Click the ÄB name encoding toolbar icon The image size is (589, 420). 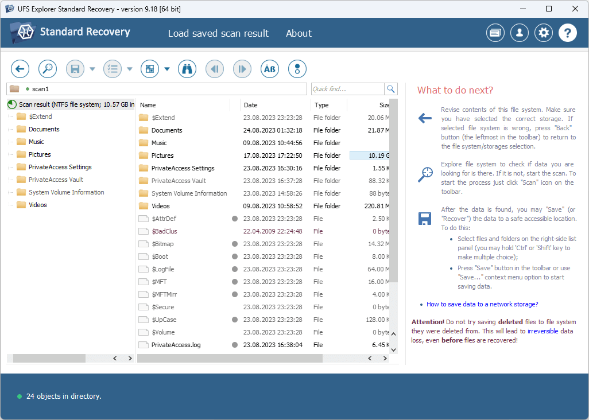click(270, 69)
